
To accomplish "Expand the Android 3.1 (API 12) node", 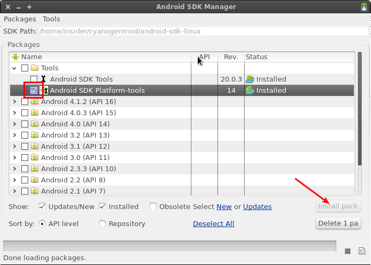I will click(14, 146).
